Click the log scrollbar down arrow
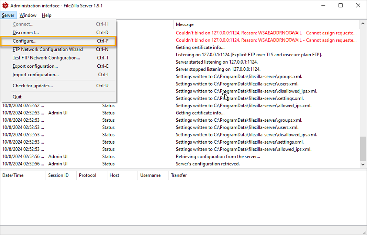Viewport: 367px width, 235px height. tap(363, 164)
